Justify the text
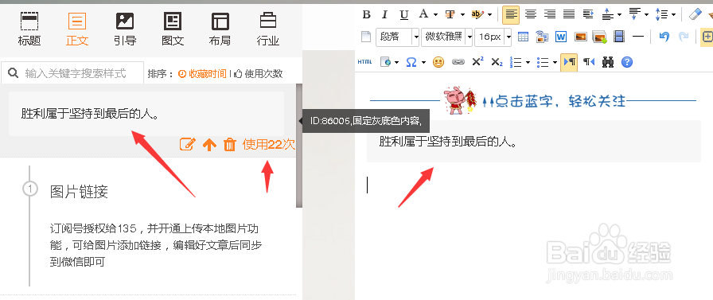Image resolution: width=713 pixels, height=300 pixels. [x=569, y=14]
